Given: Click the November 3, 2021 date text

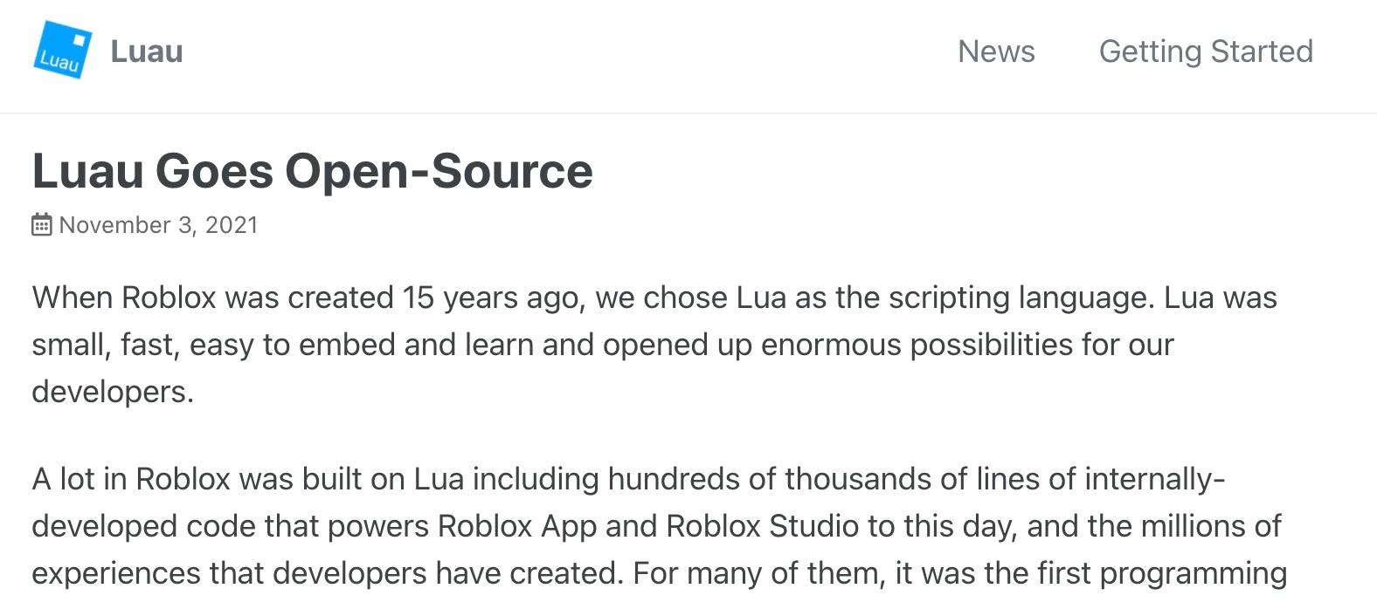Looking at the screenshot, I should pos(158,225).
